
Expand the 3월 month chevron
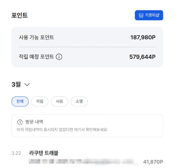coord(27,84)
